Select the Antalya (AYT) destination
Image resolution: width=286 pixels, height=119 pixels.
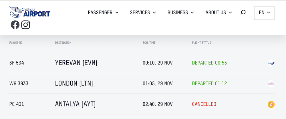(x=75, y=104)
